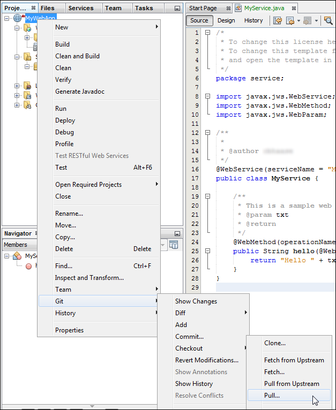
Task: Close the Start Page tab
Action: [x=228, y=9]
